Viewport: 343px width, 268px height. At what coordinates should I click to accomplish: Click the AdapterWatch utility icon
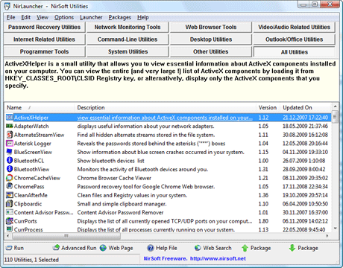pos(10,126)
